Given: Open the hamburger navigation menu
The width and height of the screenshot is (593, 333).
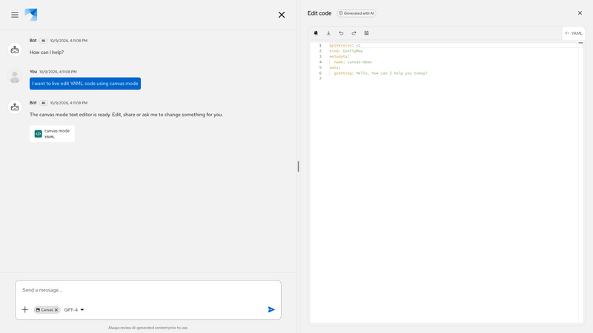Looking at the screenshot, I should pyautogui.click(x=15, y=15).
